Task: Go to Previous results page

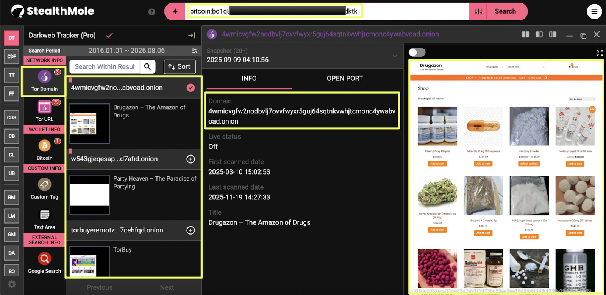Action: (x=100, y=287)
